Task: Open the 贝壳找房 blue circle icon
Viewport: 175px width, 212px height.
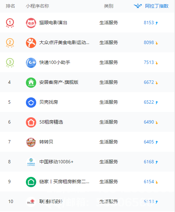Action: click(31, 102)
